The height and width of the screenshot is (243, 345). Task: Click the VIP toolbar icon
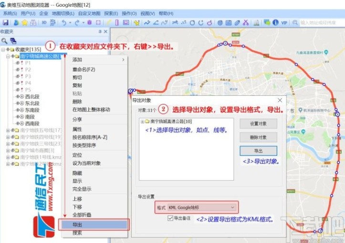[284, 22]
